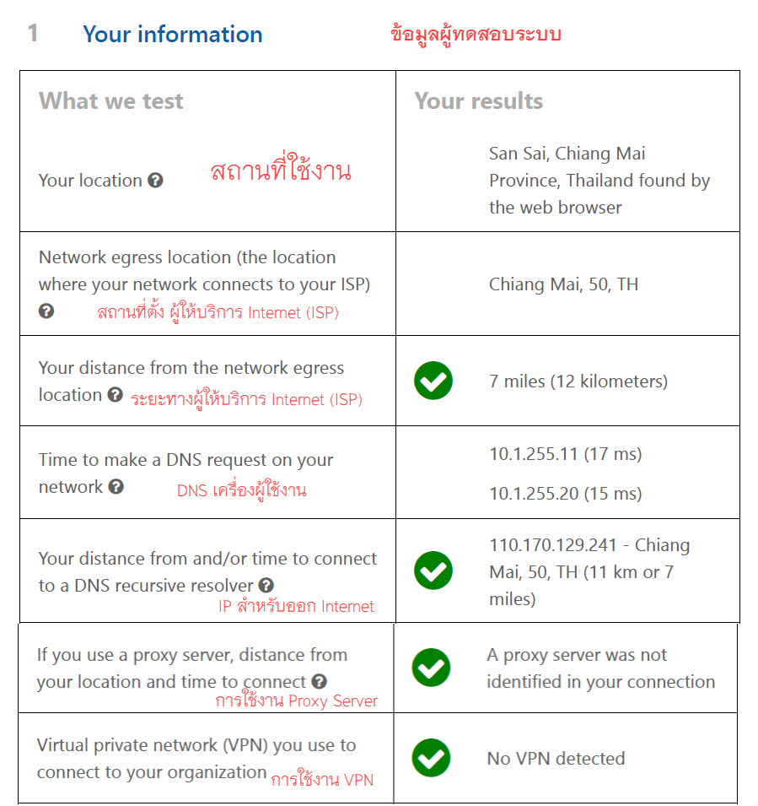758x806 pixels.
Task: Click the red 'การใช้งาน VPN' annotation
Action: click(x=321, y=780)
